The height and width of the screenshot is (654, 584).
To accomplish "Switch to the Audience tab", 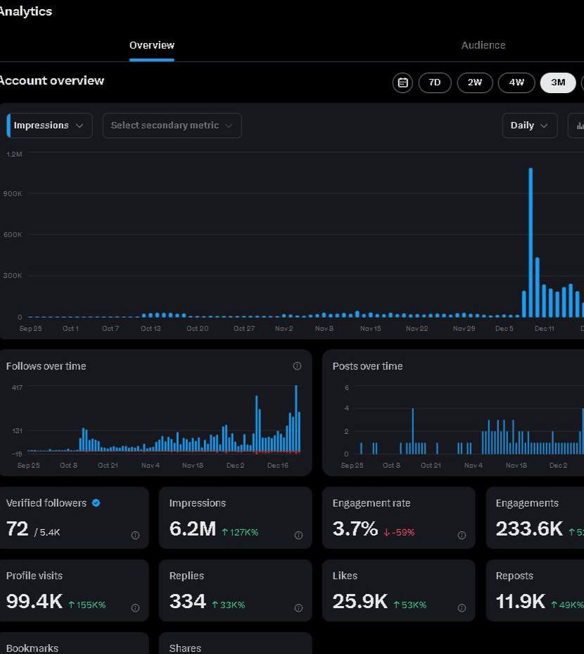I will [x=483, y=45].
